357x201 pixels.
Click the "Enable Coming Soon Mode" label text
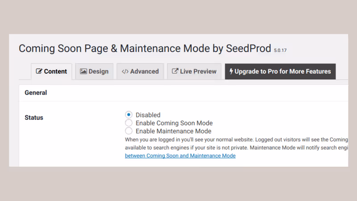coord(174,123)
